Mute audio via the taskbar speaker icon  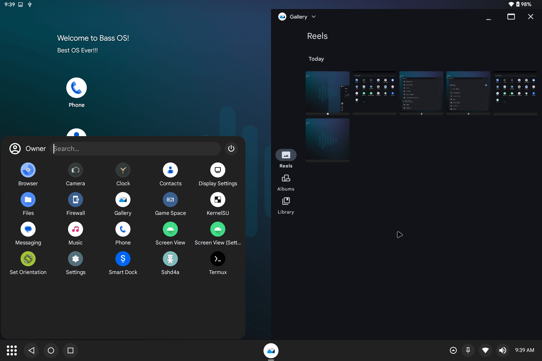tap(503, 350)
